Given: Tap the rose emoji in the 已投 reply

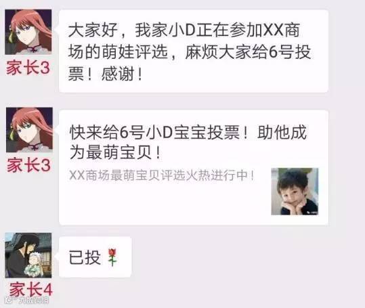Looking at the screenshot, I should pos(112,257).
